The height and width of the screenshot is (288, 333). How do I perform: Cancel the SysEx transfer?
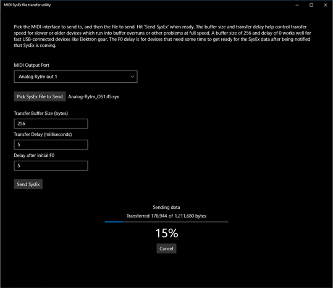pyautogui.click(x=166, y=248)
